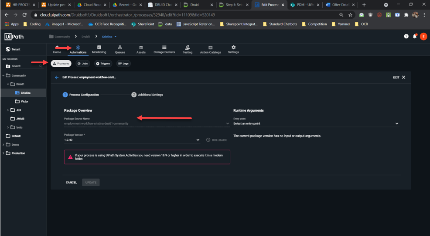Open the Storage Buckets tab
This screenshot has width=430, height=236.
point(164,49)
